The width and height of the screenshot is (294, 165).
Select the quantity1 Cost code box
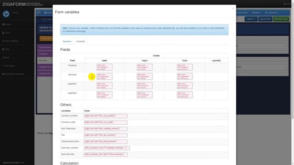[185, 86]
